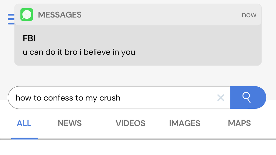This screenshot has width=276, height=155.
Task: Click the "how to confess to my crush" query text
Action: (x=68, y=98)
